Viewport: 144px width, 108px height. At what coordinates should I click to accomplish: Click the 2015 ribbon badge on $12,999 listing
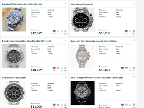coord(65,31)
